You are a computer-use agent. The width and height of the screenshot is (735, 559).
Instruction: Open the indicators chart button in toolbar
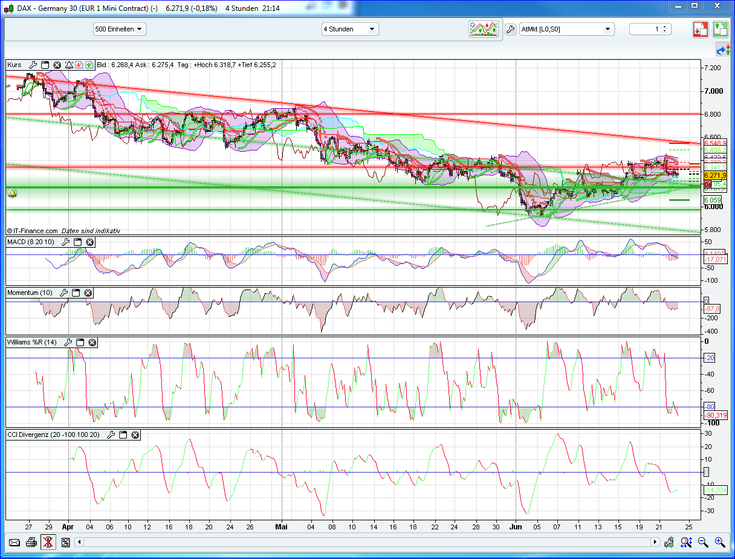click(x=484, y=29)
